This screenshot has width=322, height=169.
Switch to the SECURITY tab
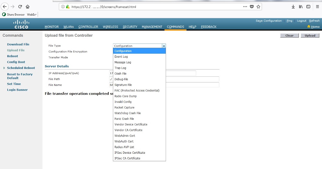(x=130, y=27)
